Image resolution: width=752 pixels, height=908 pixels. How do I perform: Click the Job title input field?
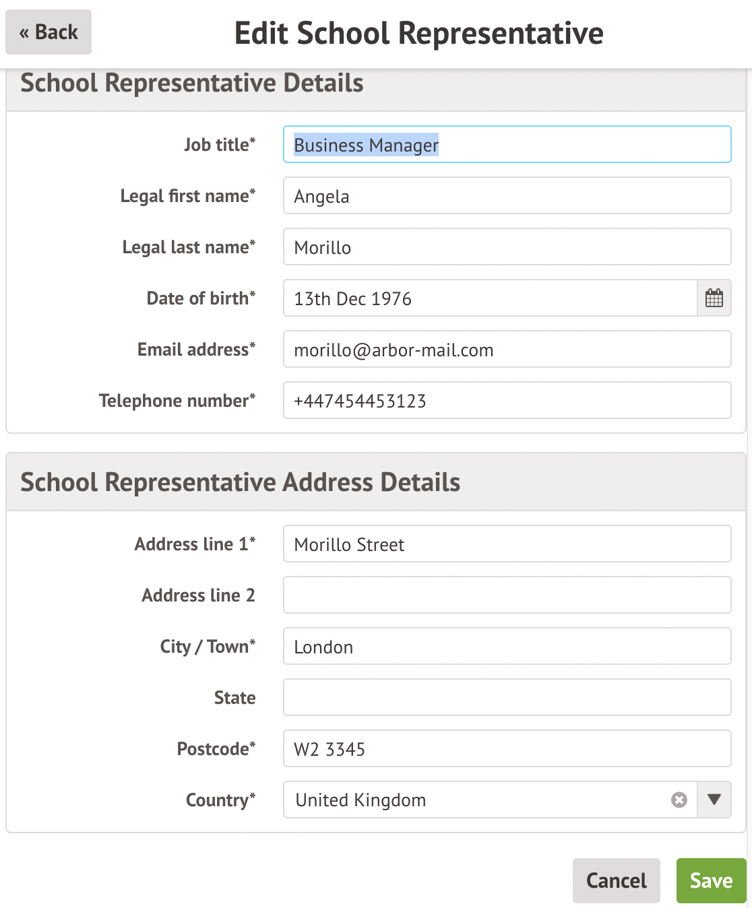pyautogui.click(x=507, y=145)
